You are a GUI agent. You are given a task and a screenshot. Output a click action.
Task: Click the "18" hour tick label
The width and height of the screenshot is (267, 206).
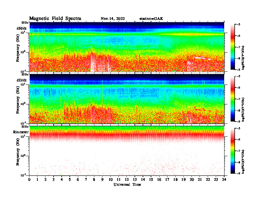tap(175, 180)
